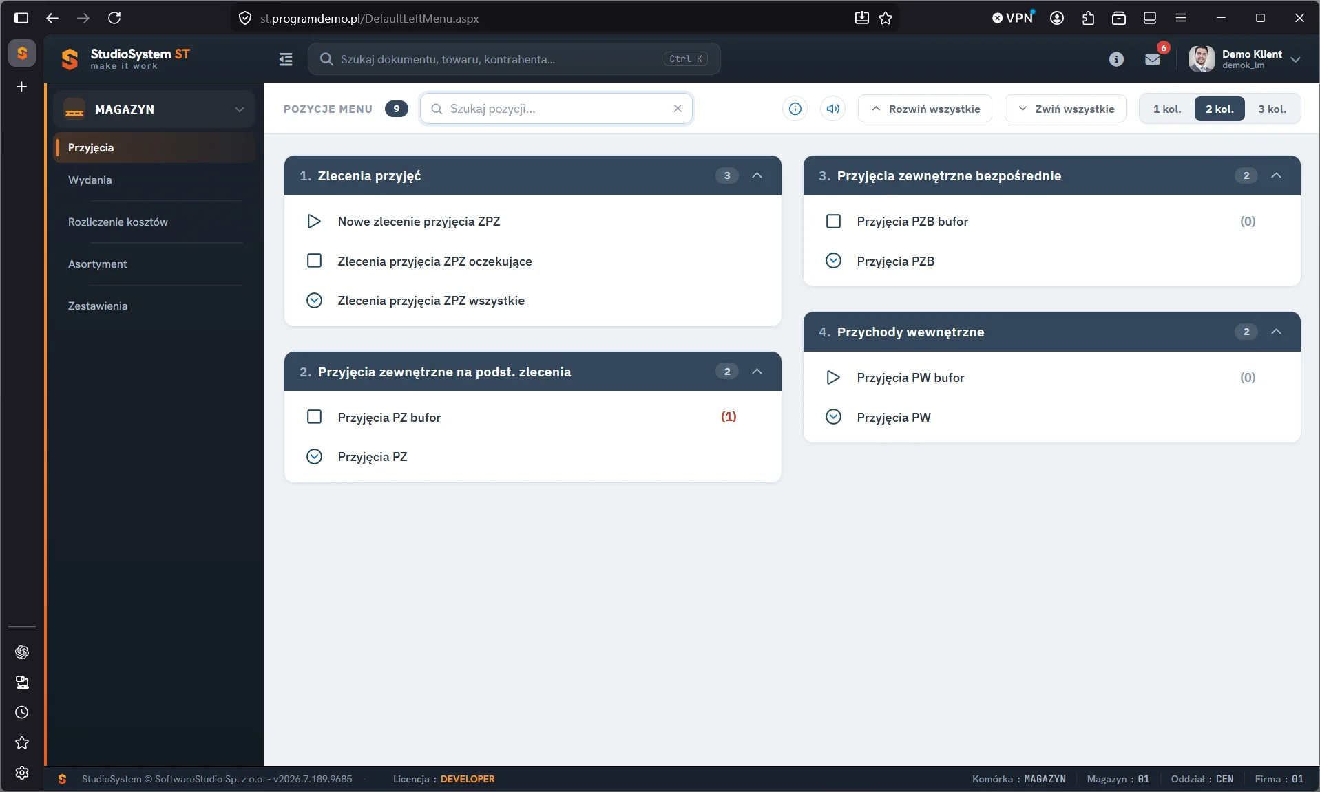Toggle the sidebar menu collapse icon
The width and height of the screenshot is (1320, 792).
coord(286,59)
